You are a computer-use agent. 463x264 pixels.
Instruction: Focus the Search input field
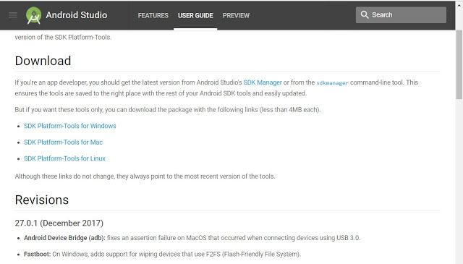click(401, 14)
